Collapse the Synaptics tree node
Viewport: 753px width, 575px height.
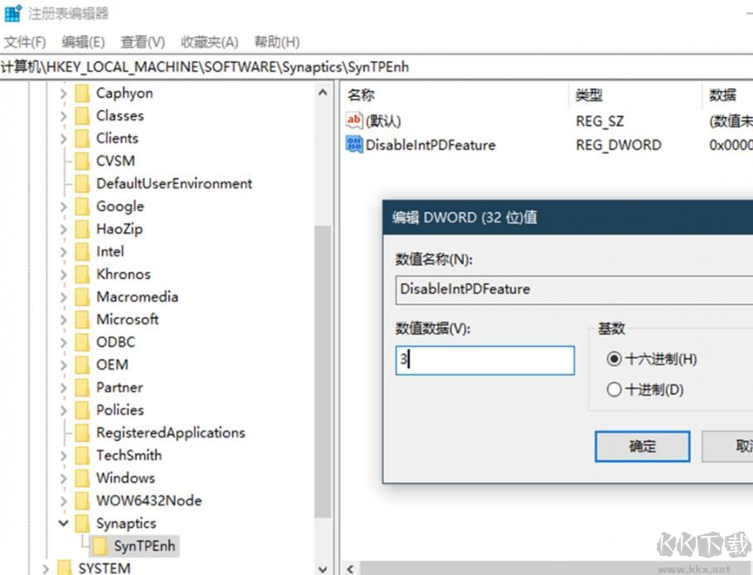pos(64,523)
